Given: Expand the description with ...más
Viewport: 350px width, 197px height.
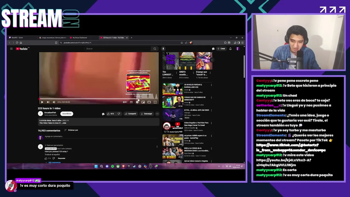Looking at the screenshot, I should tap(64, 123).
